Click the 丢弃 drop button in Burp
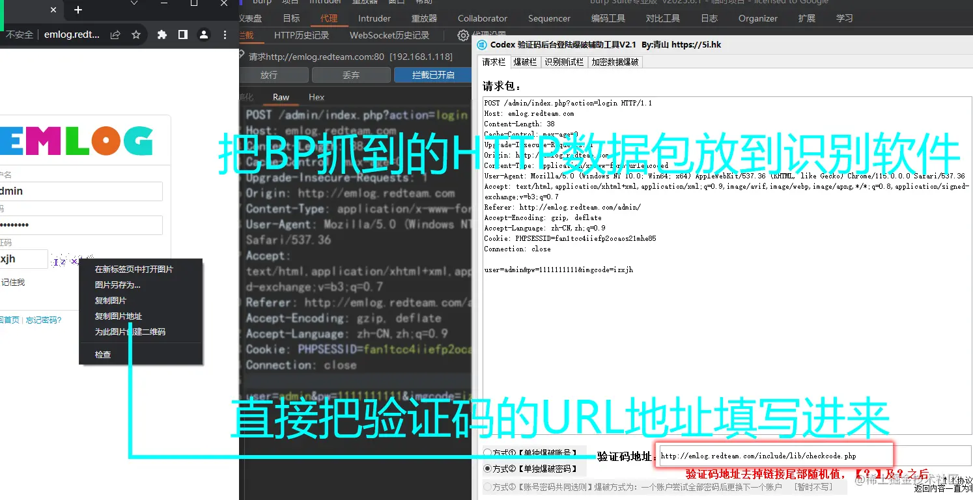 (x=351, y=75)
